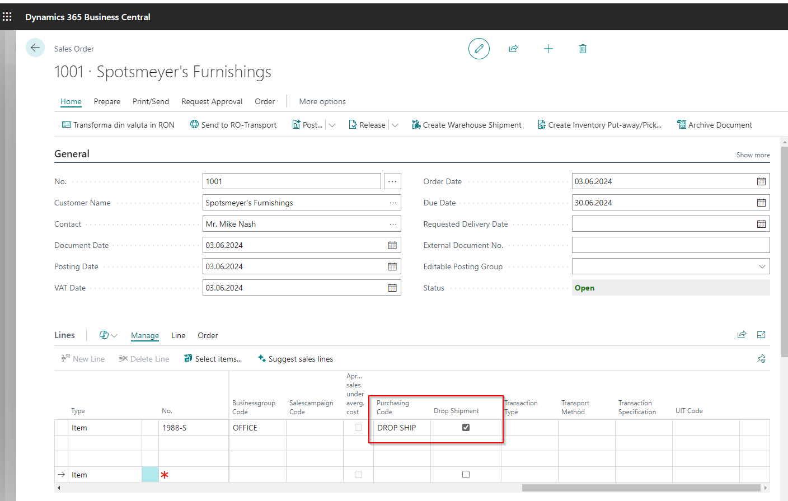This screenshot has width=788, height=501.
Task: Click the Post... action
Action: 307,125
